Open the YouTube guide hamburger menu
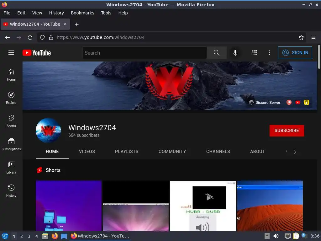Image resolution: width=321 pixels, height=241 pixels. pyautogui.click(x=11, y=53)
